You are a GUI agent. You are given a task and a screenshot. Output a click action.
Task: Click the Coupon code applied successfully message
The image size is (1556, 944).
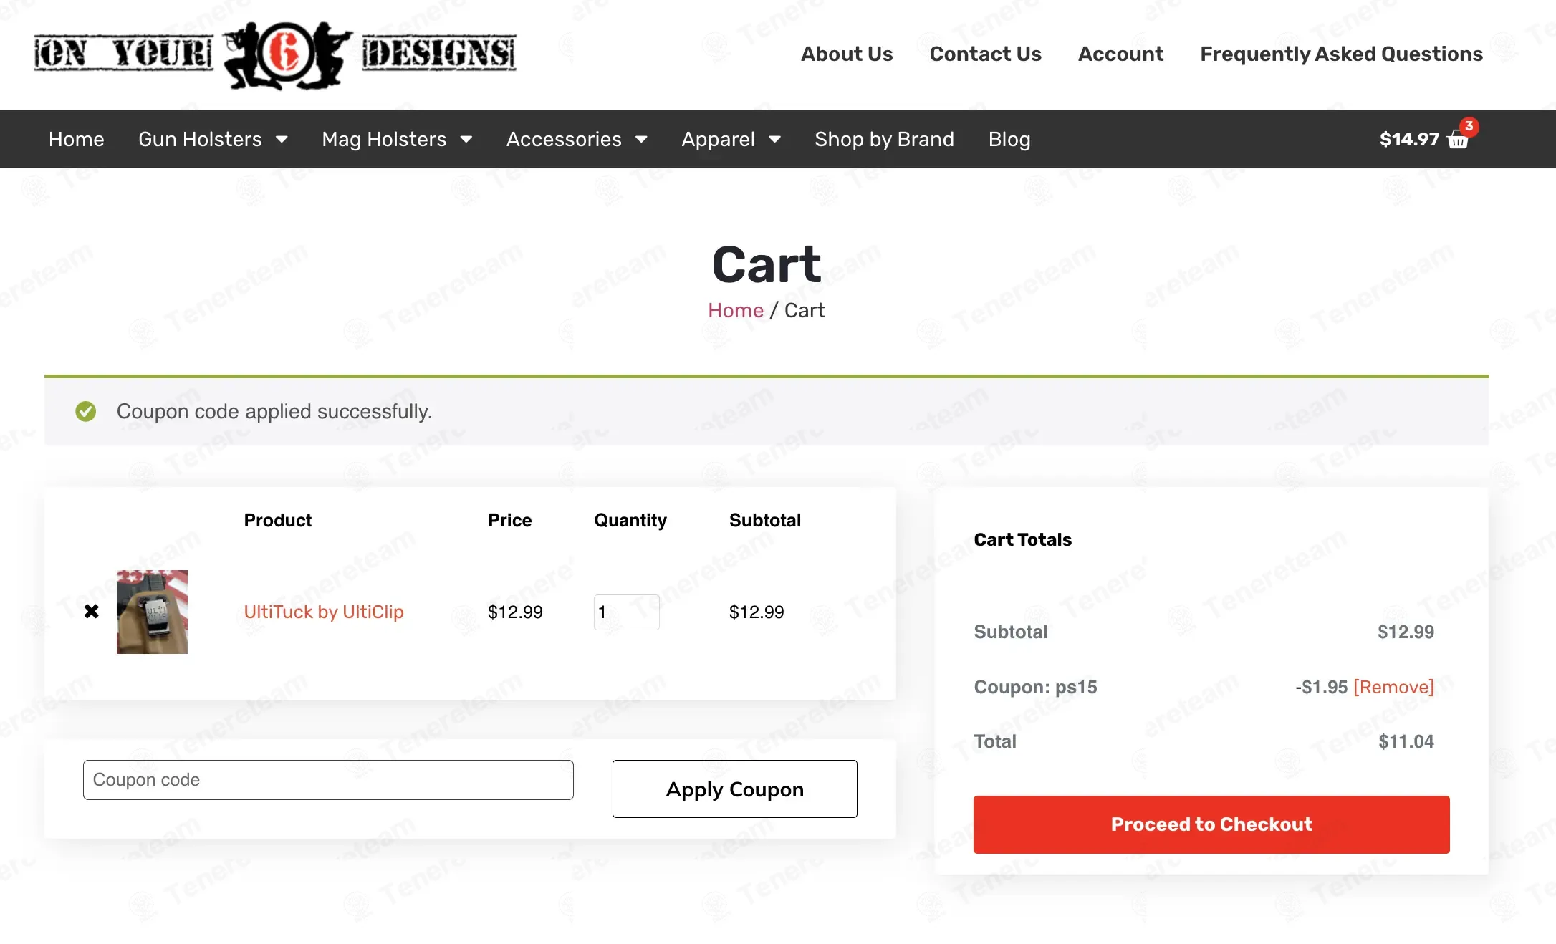274,411
